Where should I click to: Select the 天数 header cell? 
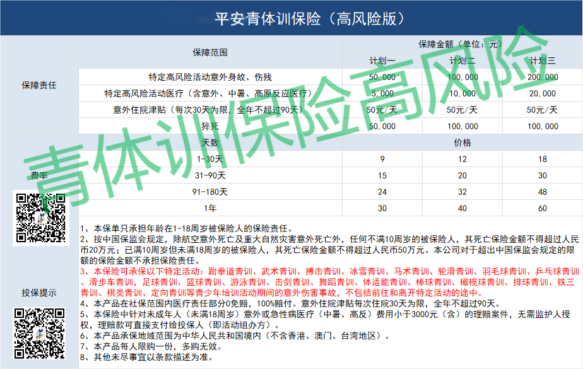click(x=210, y=143)
